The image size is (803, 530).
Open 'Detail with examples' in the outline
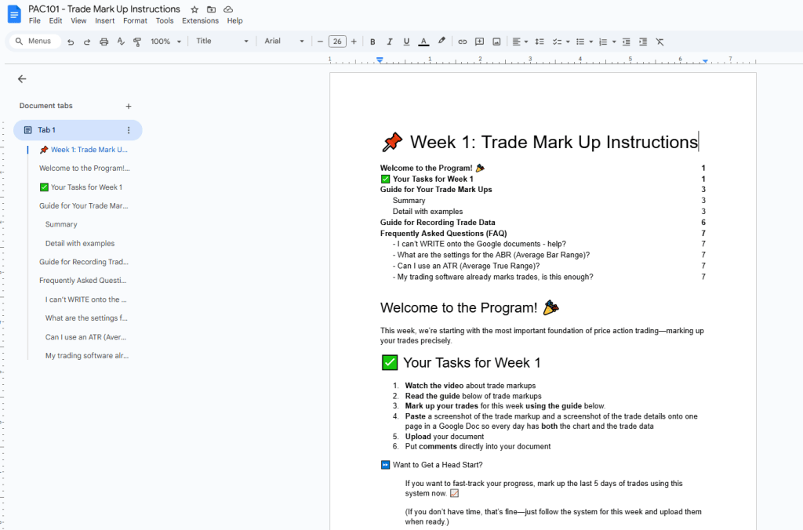tap(80, 243)
